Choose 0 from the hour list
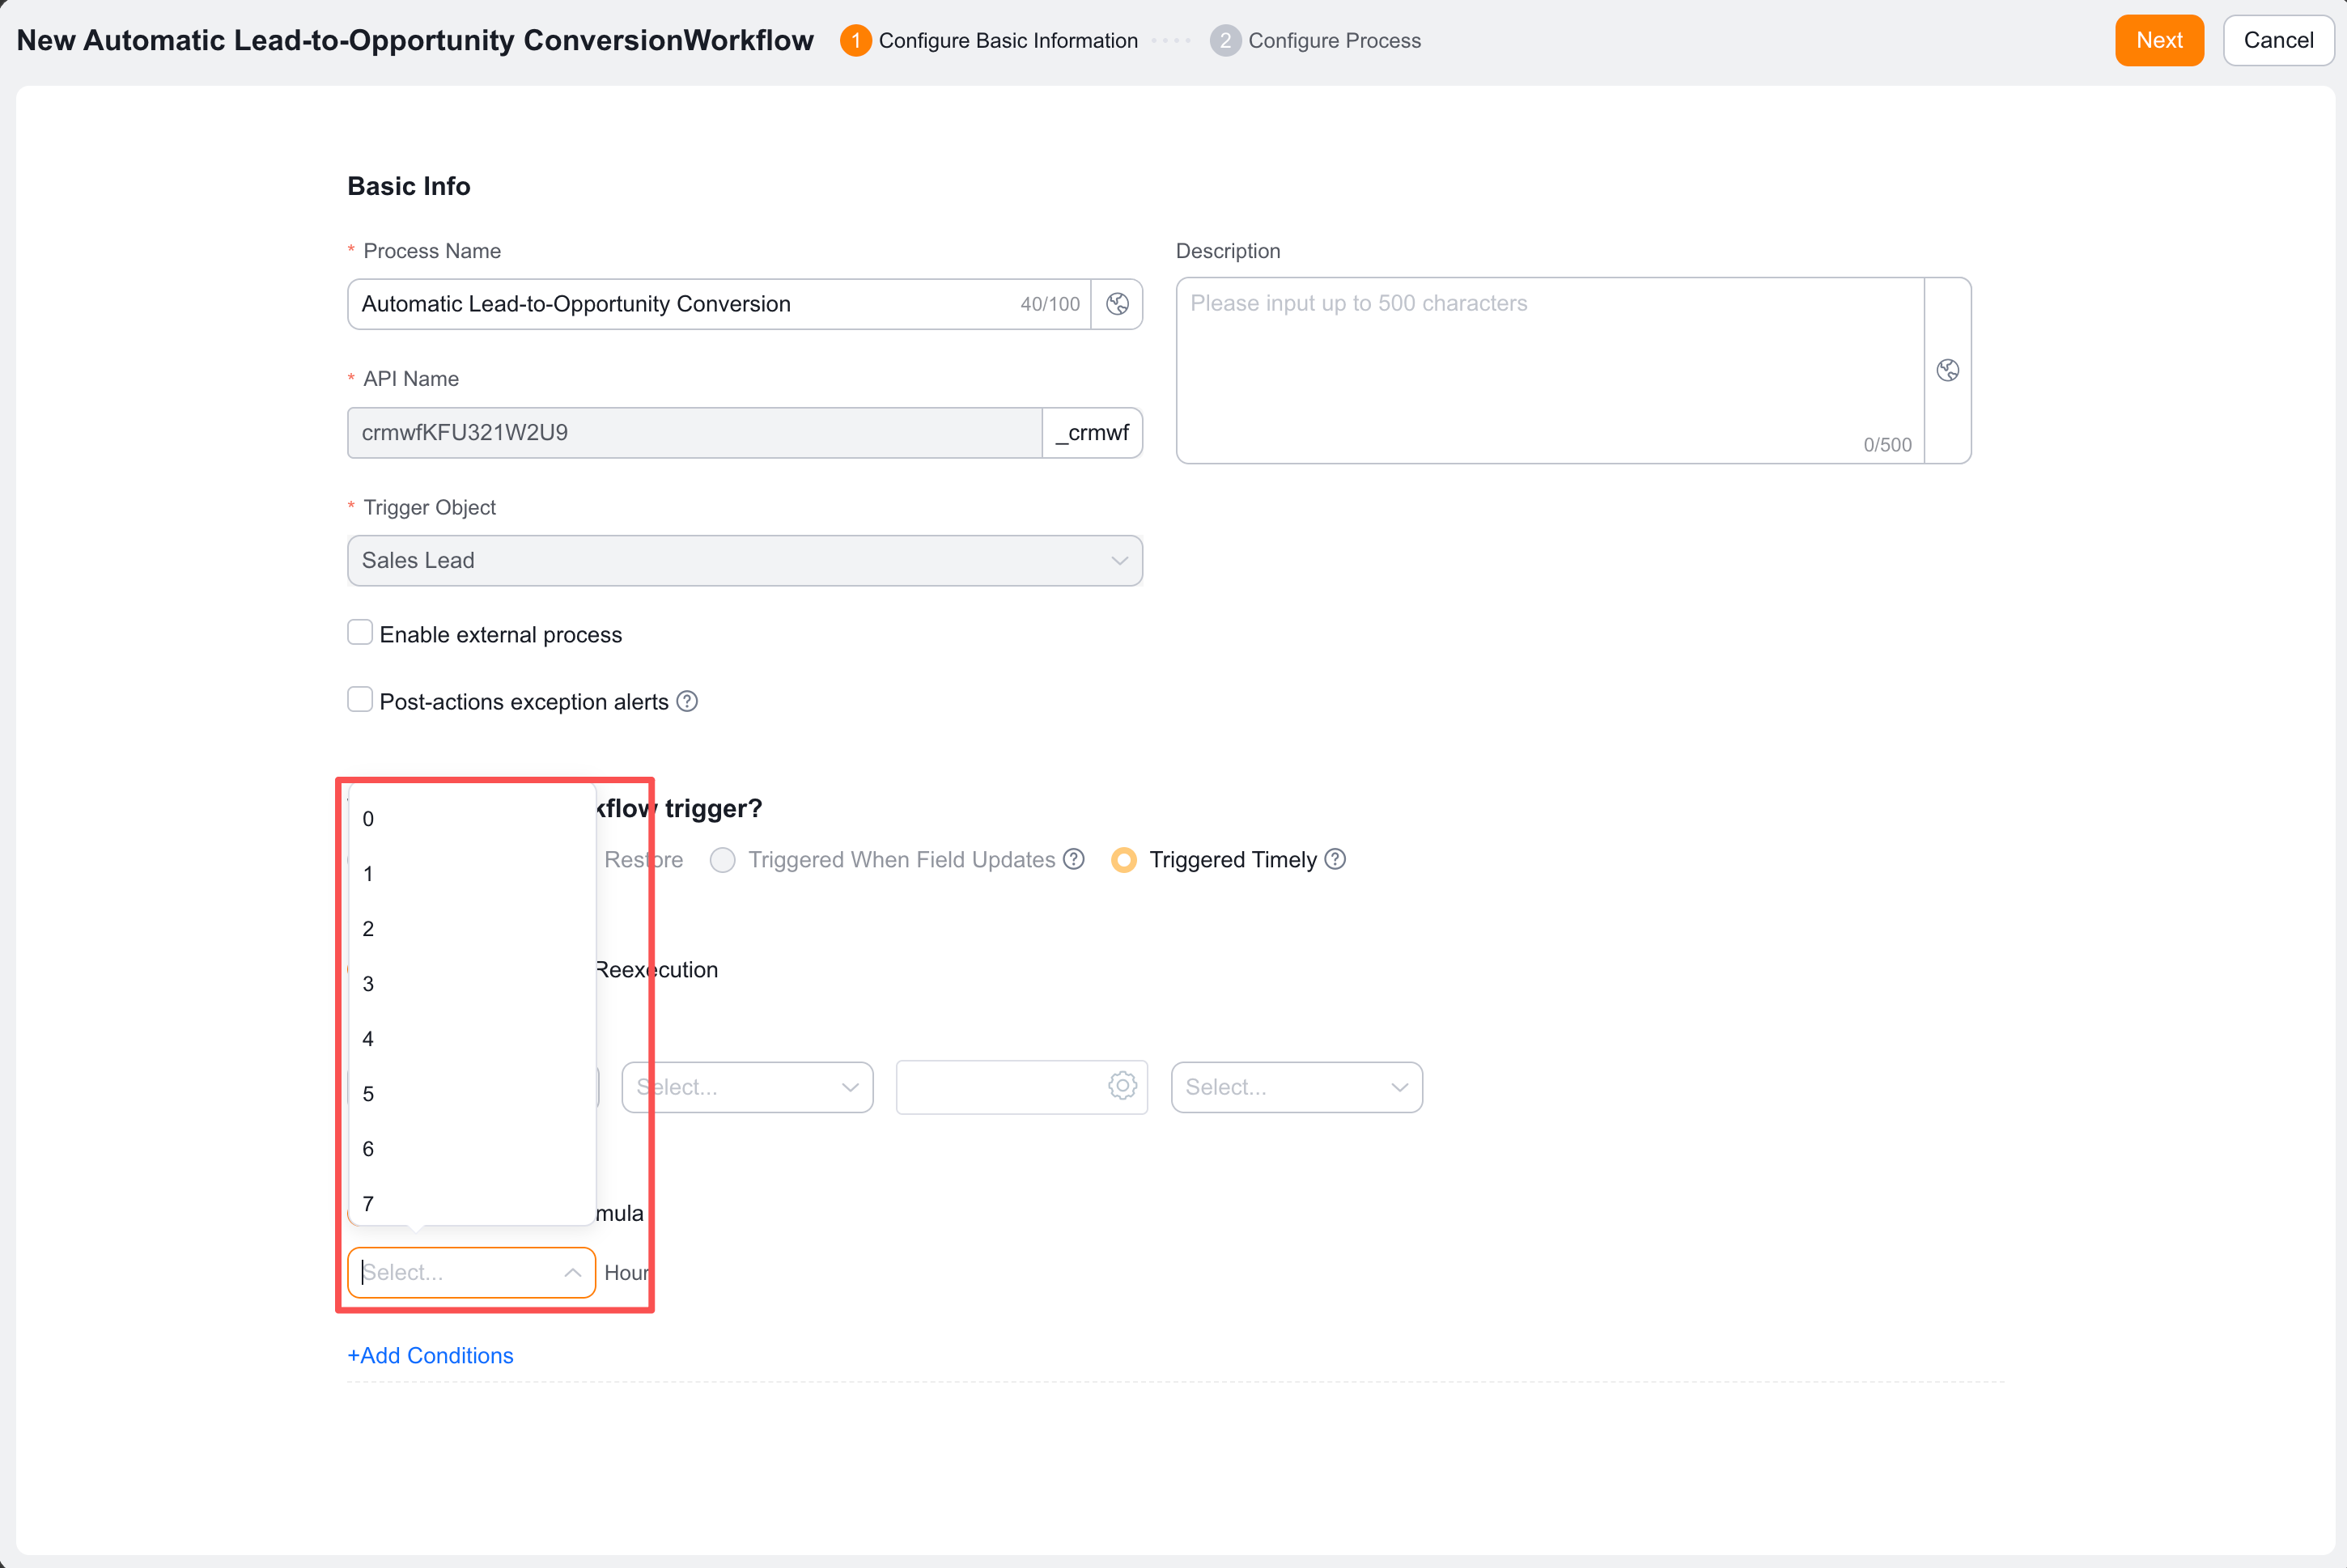This screenshot has width=2347, height=1568. coord(471,819)
